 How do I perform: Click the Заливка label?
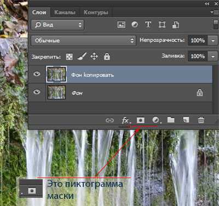point(173,56)
